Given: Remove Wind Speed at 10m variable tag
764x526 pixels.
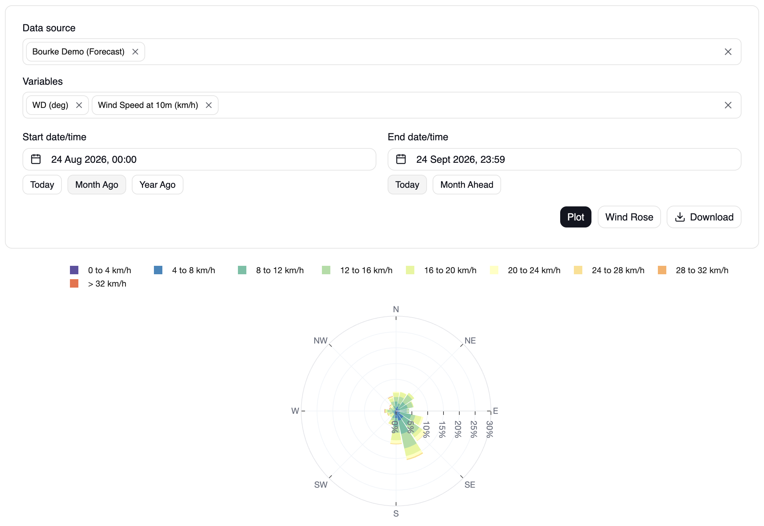Looking at the screenshot, I should (209, 105).
